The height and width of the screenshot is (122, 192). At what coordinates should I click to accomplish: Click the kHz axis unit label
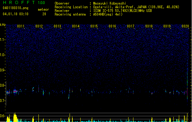3,25
